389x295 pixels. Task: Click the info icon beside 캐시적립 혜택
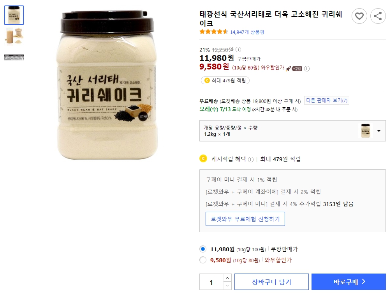point(251,159)
